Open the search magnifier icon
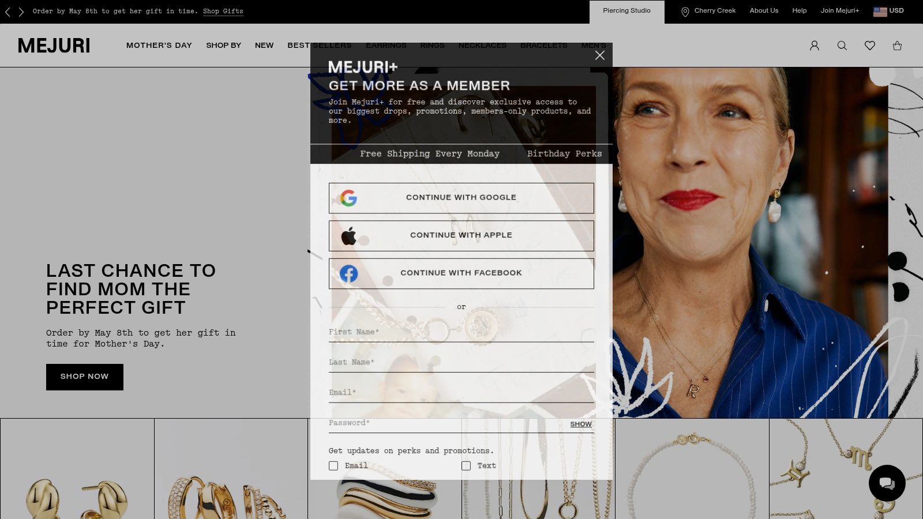Viewport: 923px width, 519px height. [842, 46]
